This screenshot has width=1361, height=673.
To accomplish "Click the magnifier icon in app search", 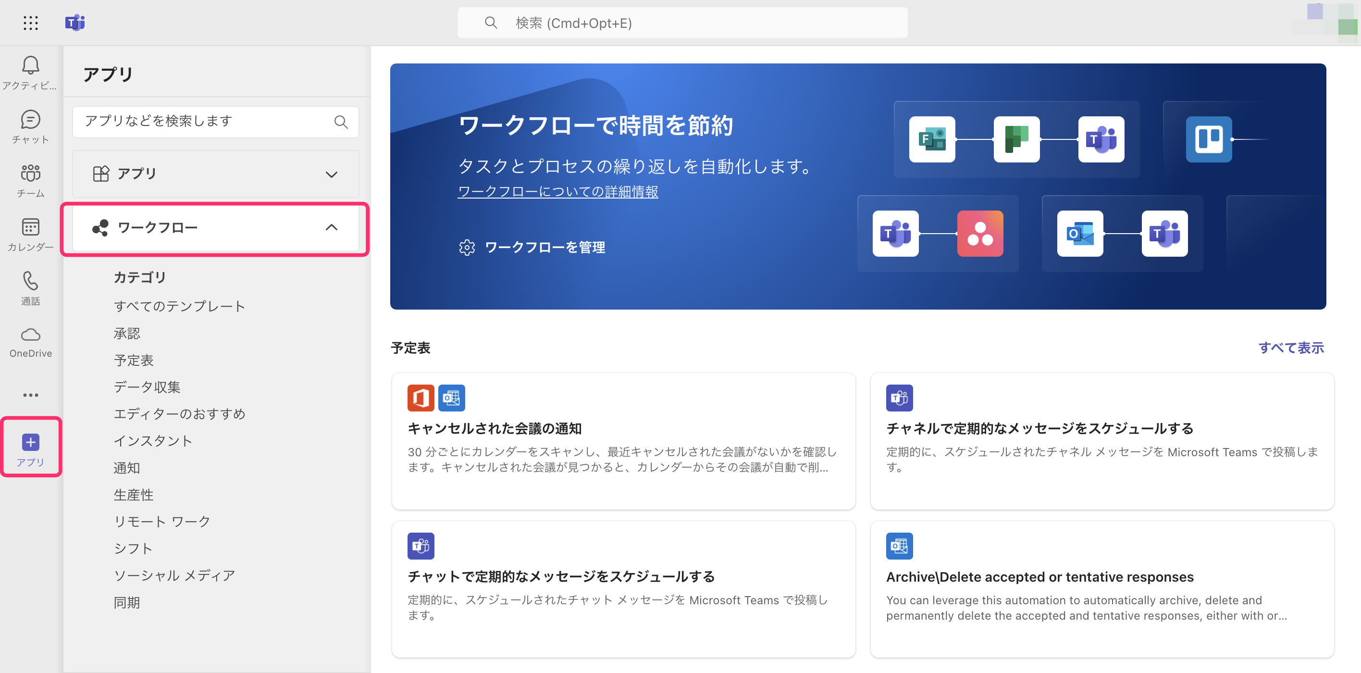I will 341,122.
